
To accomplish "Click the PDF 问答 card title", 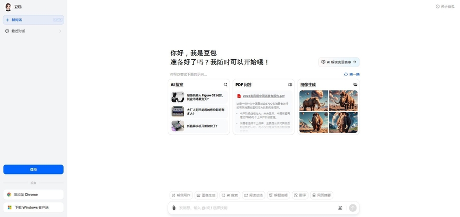I will (243, 84).
